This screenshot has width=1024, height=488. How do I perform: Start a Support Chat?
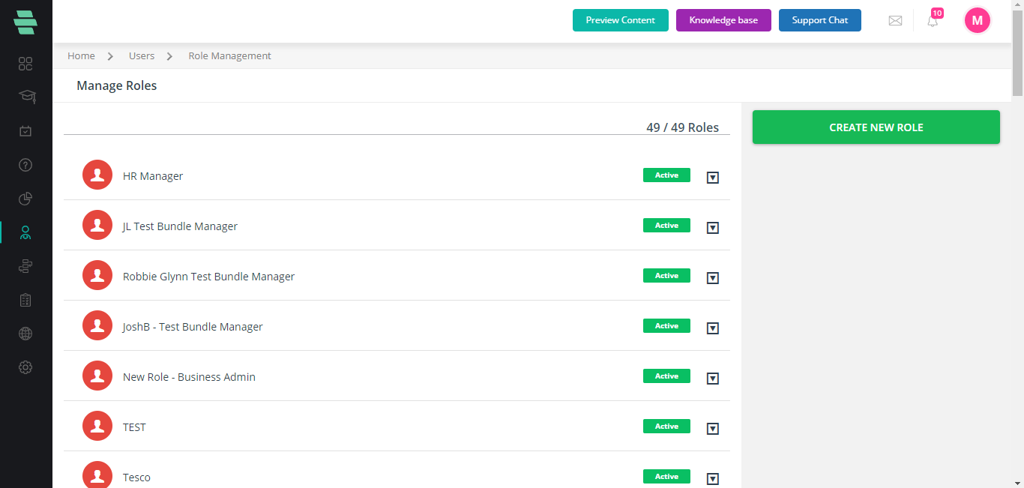pos(820,20)
